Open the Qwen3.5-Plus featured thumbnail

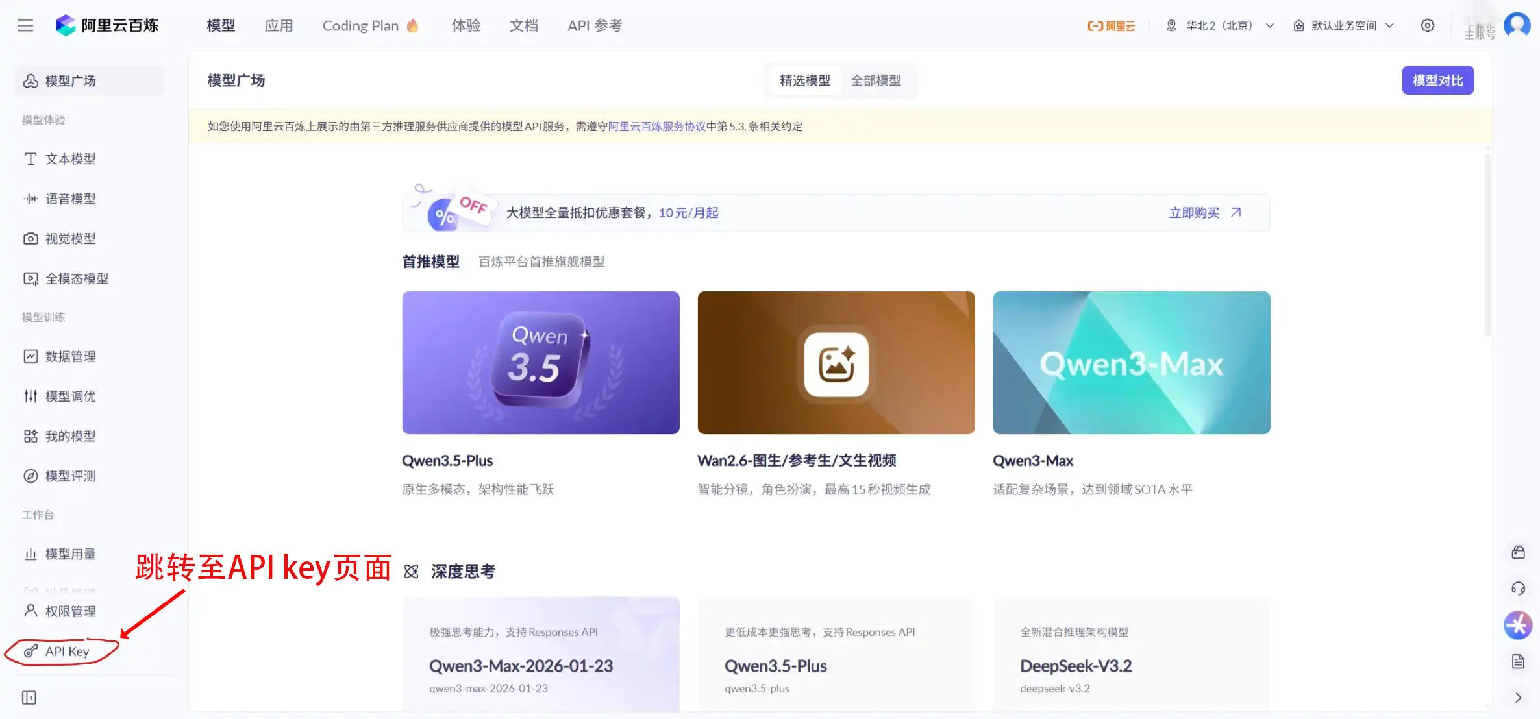[541, 362]
